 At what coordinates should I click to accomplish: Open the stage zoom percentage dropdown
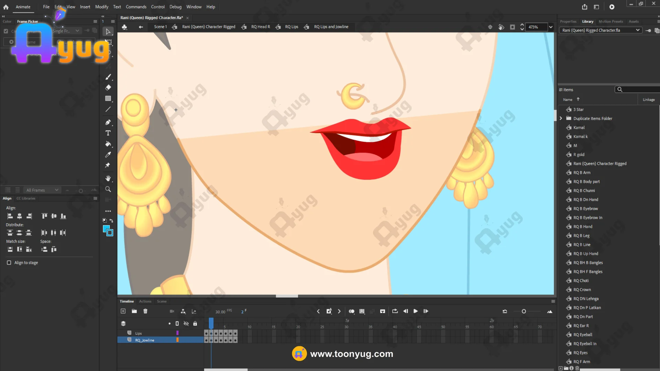551,27
